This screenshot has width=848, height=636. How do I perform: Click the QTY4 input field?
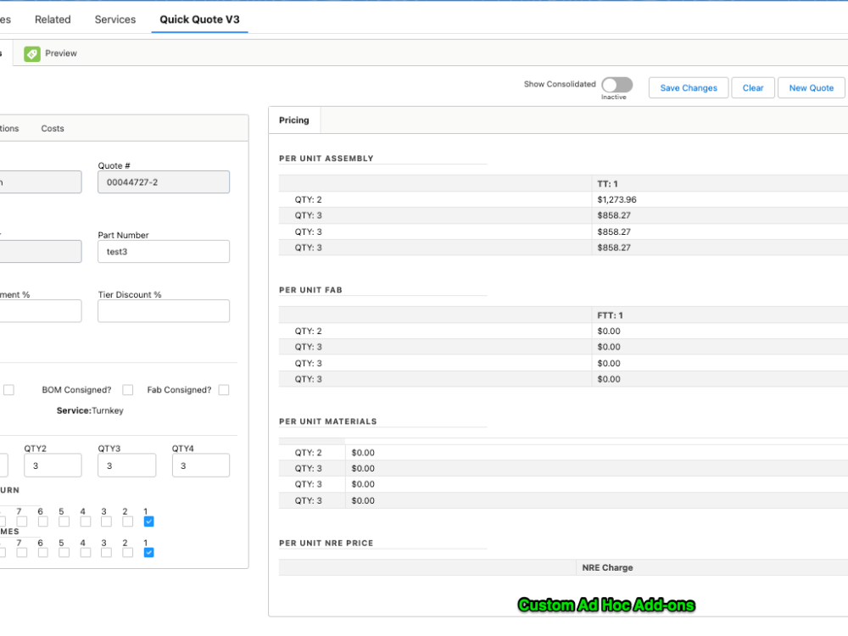200,465
